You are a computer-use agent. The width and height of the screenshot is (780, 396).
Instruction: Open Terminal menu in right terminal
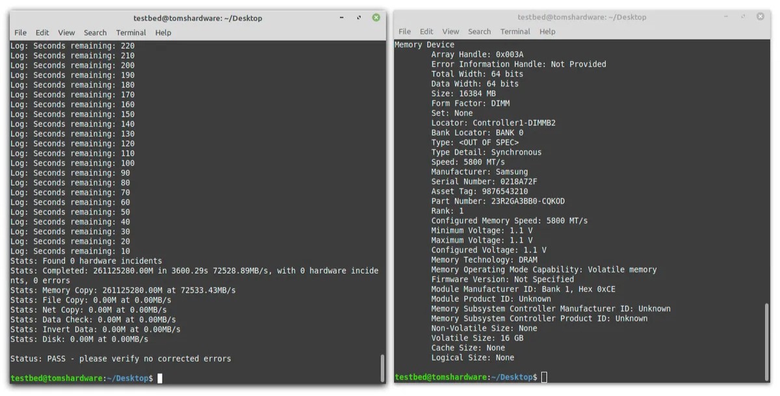click(515, 31)
